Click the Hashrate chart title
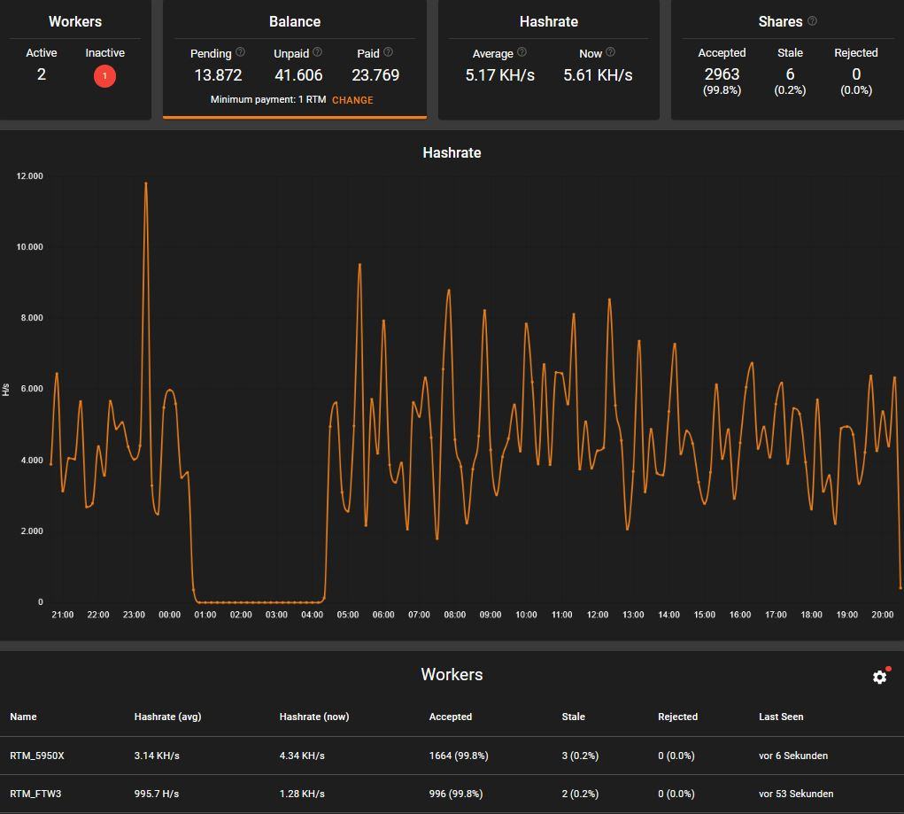This screenshot has height=814, width=904. [x=452, y=153]
